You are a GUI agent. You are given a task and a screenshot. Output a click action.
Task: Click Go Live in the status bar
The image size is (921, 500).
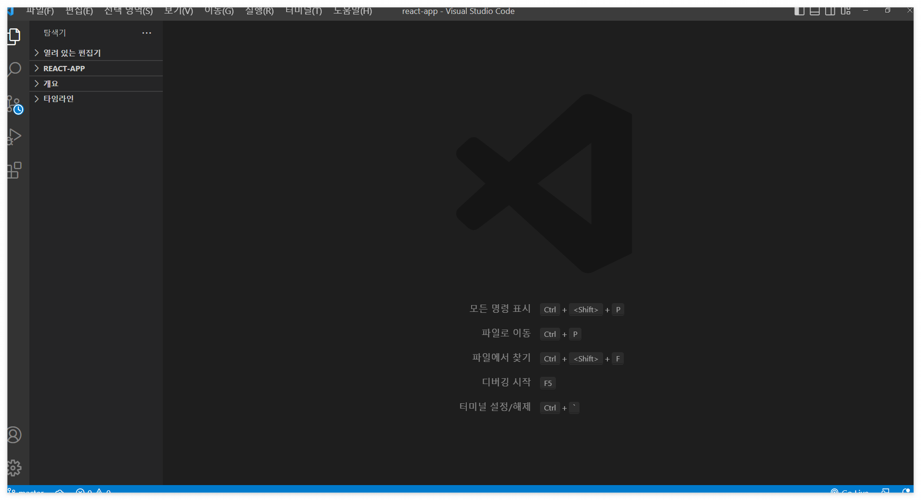[850, 491]
